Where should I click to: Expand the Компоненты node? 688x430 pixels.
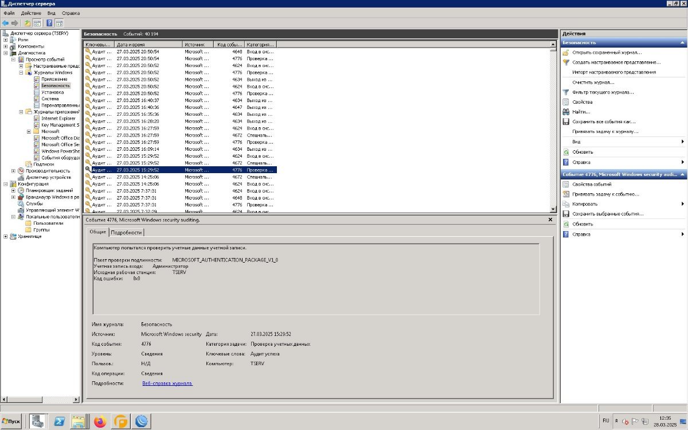click(6, 46)
